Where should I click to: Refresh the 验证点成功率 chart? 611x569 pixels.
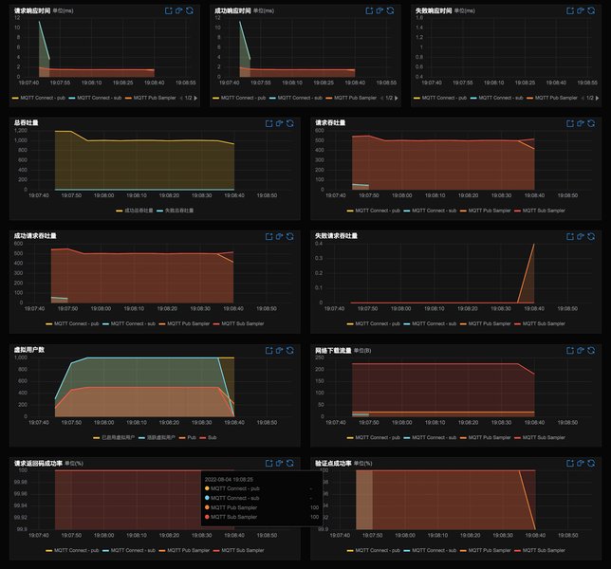coord(591,463)
